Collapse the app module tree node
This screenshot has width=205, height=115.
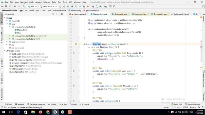click(4, 18)
